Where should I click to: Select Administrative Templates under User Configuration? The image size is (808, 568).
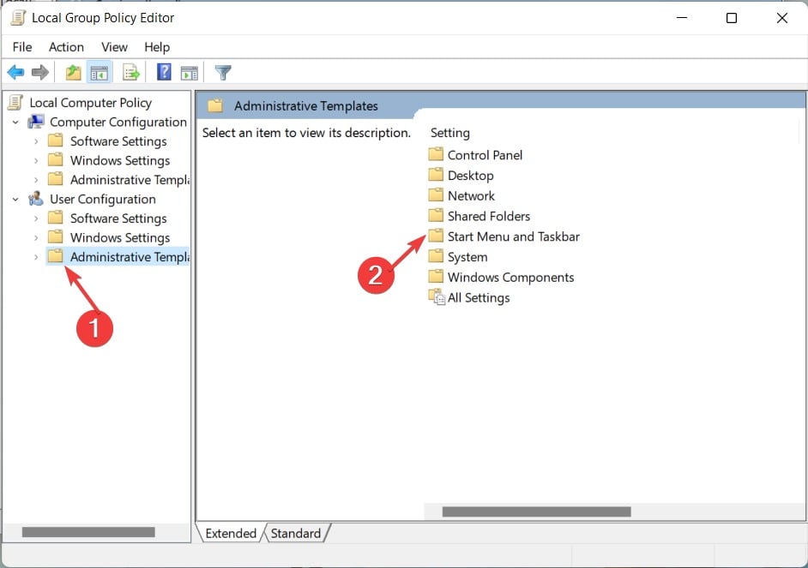(x=130, y=257)
